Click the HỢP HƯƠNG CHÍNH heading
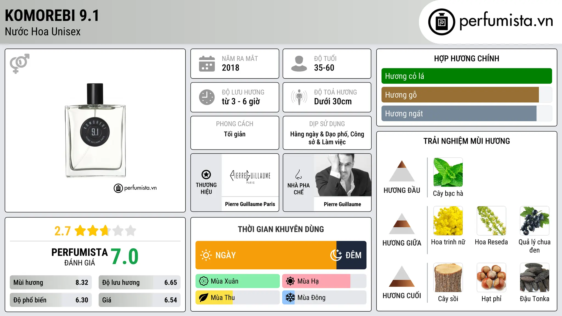The width and height of the screenshot is (562, 316). [x=467, y=58]
